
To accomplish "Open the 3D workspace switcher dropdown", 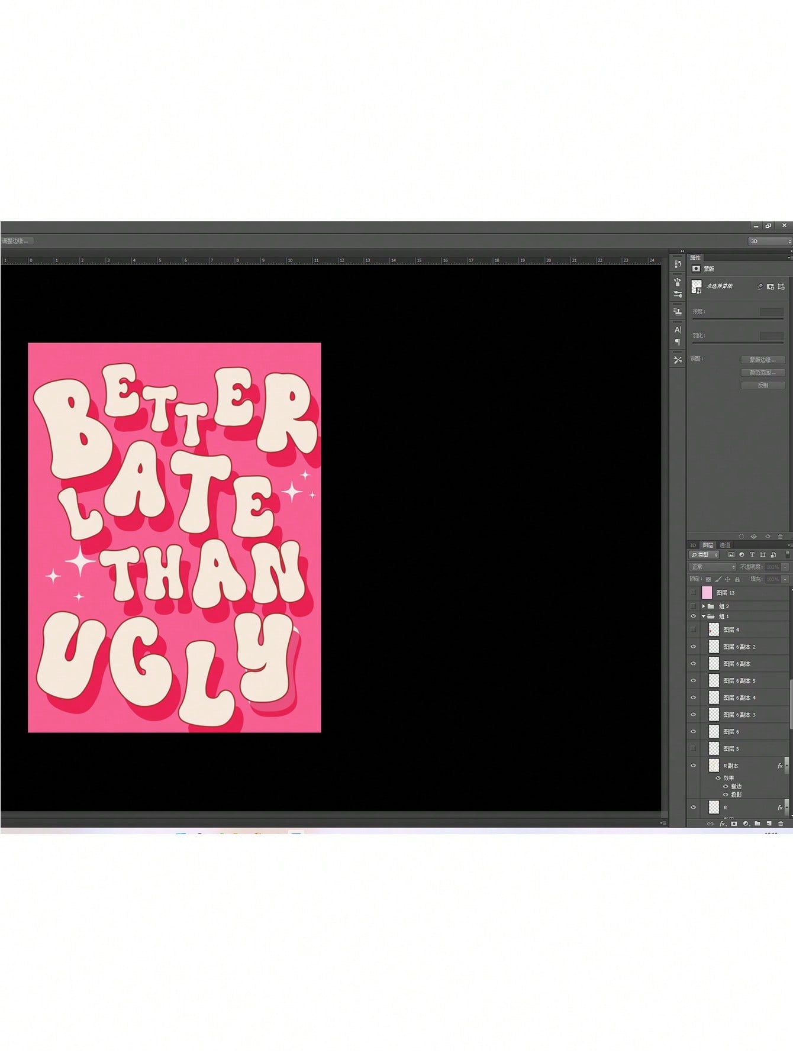I will (769, 241).
